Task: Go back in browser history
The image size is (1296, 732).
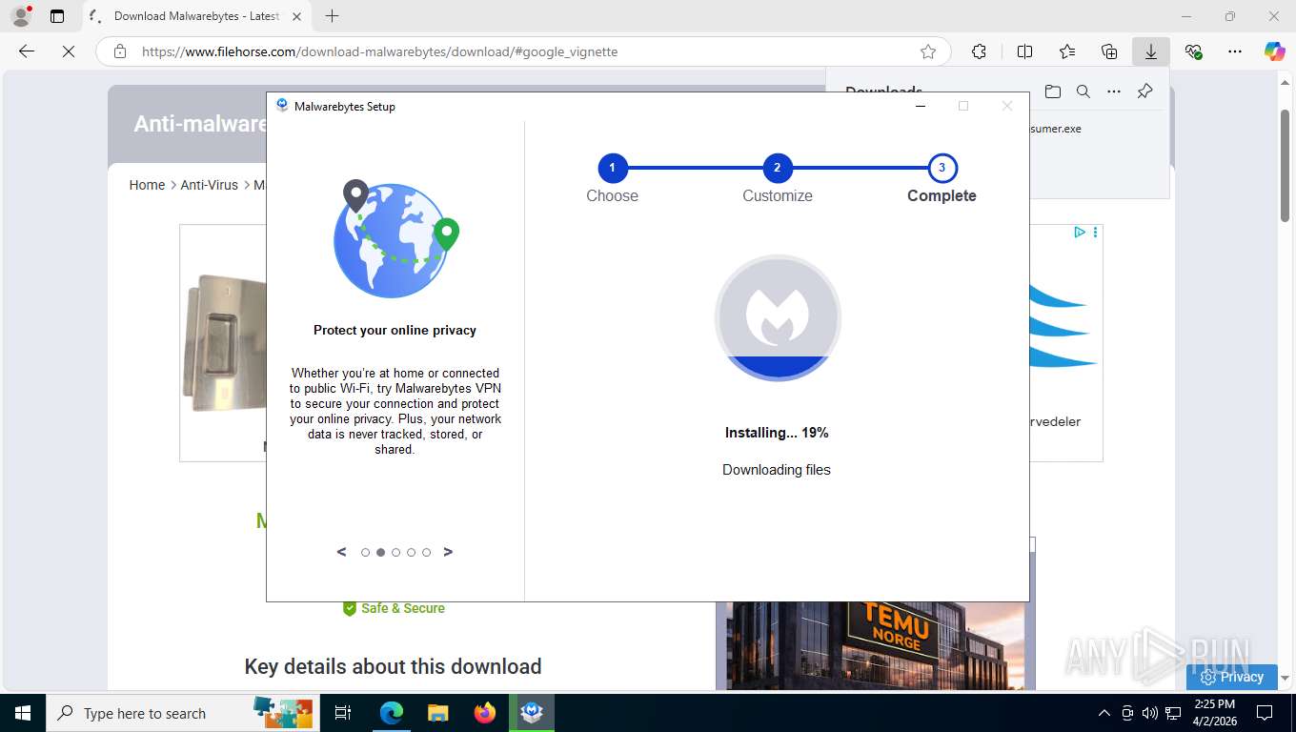Action: point(27,51)
